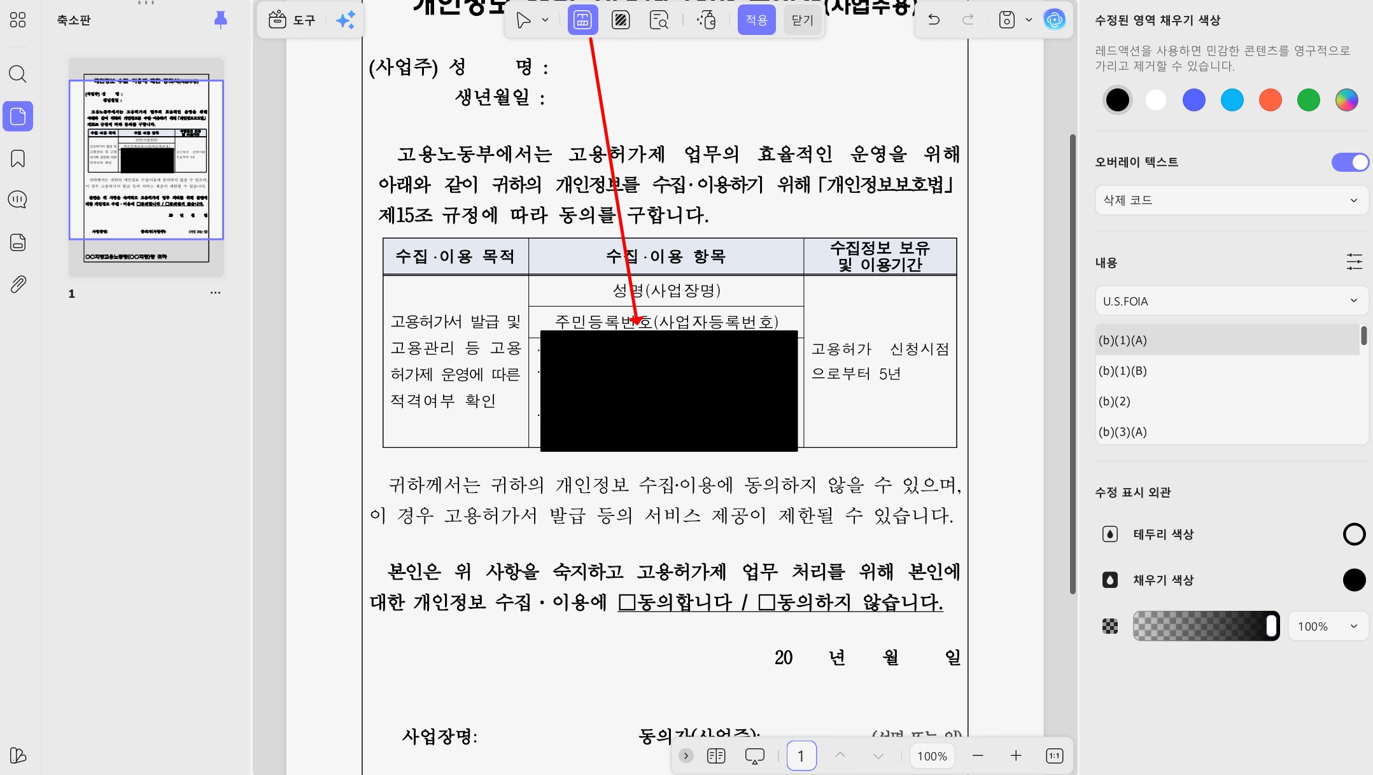The height and width of the screenshot is (775, 1373).
Task: Close redaction mode with 닫기
Action: (802, 20)
